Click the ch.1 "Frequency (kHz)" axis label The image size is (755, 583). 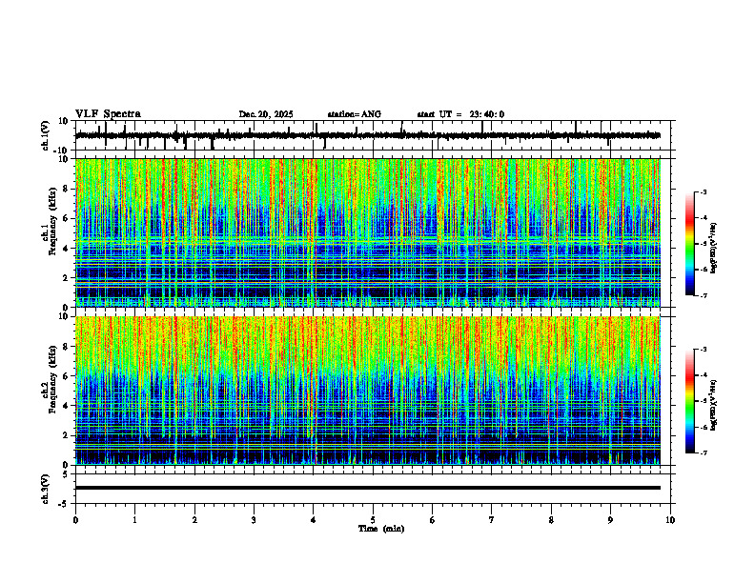pyautogui.click(x=53, y=220)
